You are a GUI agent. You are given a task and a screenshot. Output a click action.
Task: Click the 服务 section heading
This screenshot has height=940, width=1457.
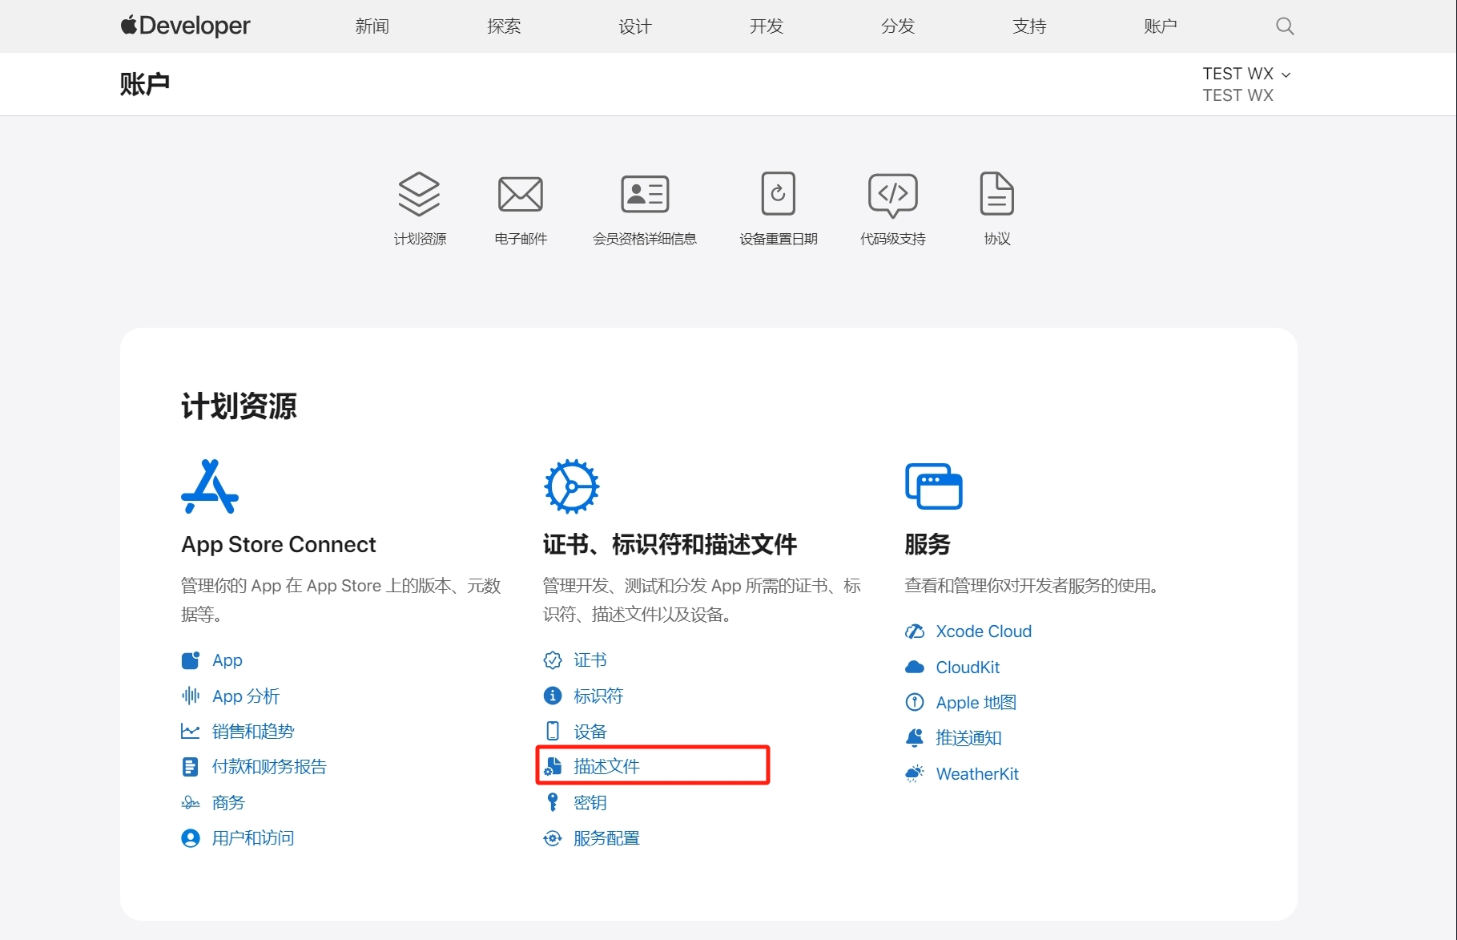tap(928, 545)
